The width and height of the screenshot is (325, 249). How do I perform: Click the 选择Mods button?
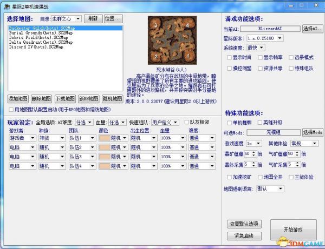click(312, 132)
